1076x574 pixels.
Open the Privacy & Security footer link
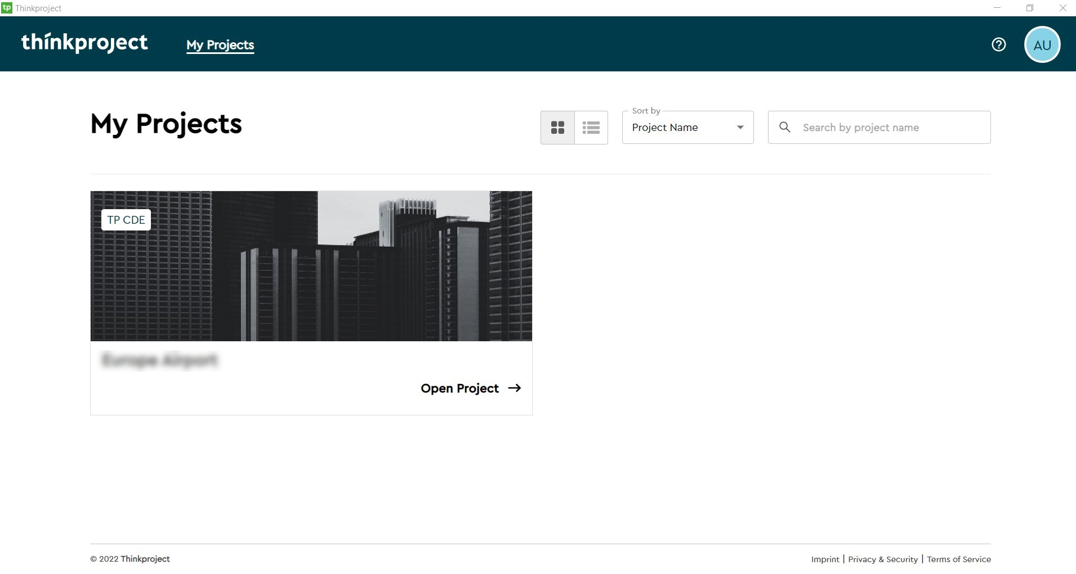(882, 559)
